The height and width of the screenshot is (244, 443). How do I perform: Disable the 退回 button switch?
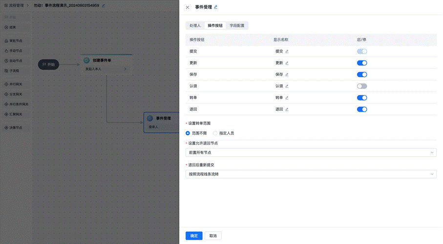(362, 109)
